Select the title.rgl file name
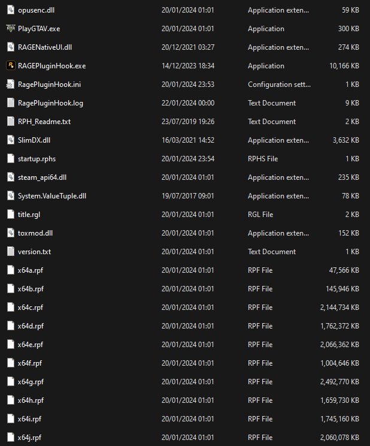 [x=29, y=215]
